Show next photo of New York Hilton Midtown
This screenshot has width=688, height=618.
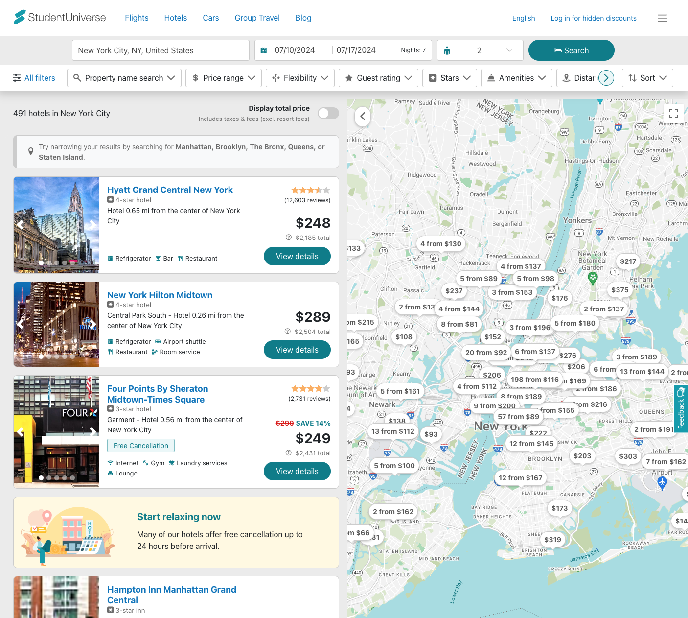click(92, 324)
